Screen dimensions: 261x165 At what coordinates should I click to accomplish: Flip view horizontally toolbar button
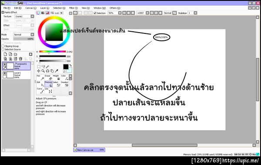tap(174, 13)
